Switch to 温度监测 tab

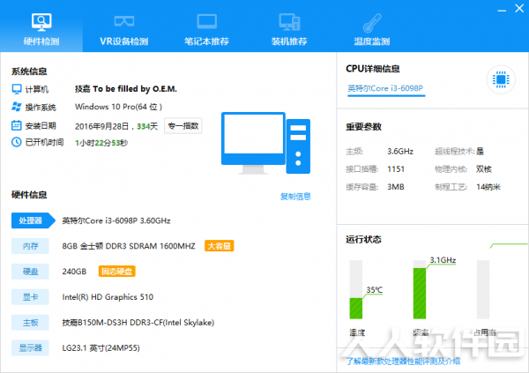(372, 26)
